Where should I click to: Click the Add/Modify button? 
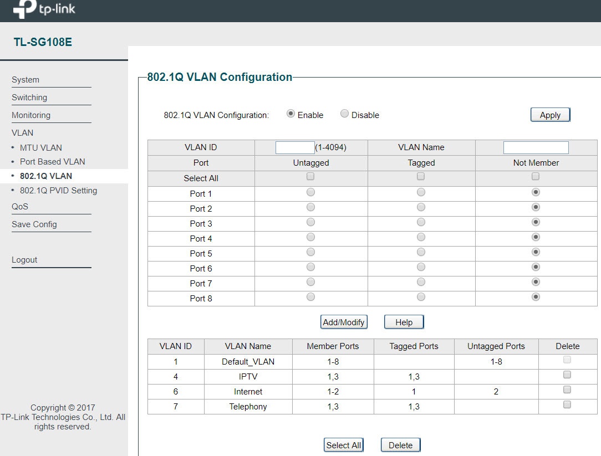point(344,322)
